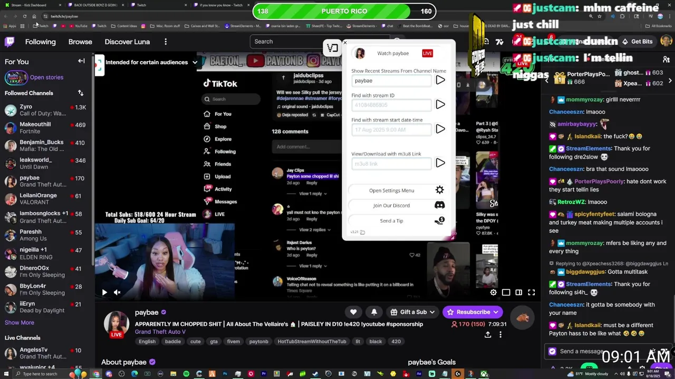Image resolution: width=675 pixels, height=379 pixels.
Task: Open Makeouthill Fortnite channel
Action: [x=46, y=128]
